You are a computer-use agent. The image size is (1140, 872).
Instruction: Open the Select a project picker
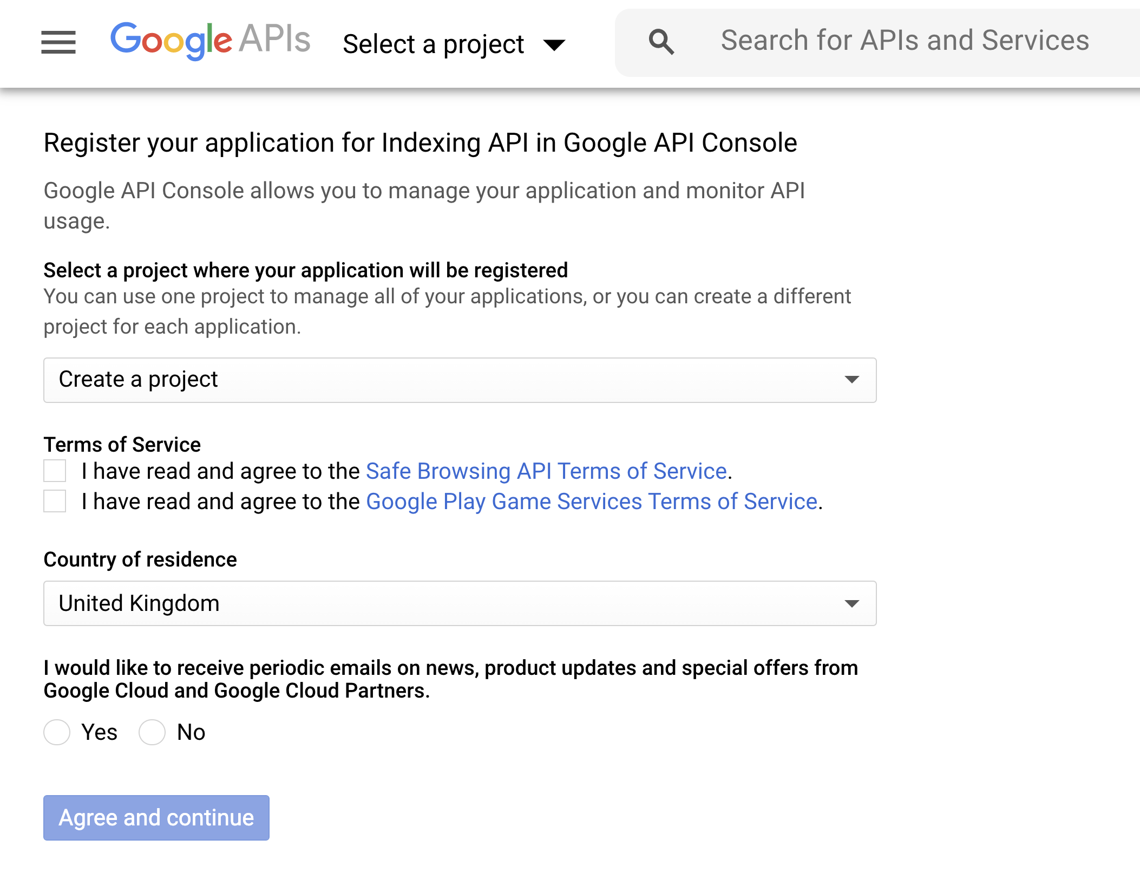[433, 44]
